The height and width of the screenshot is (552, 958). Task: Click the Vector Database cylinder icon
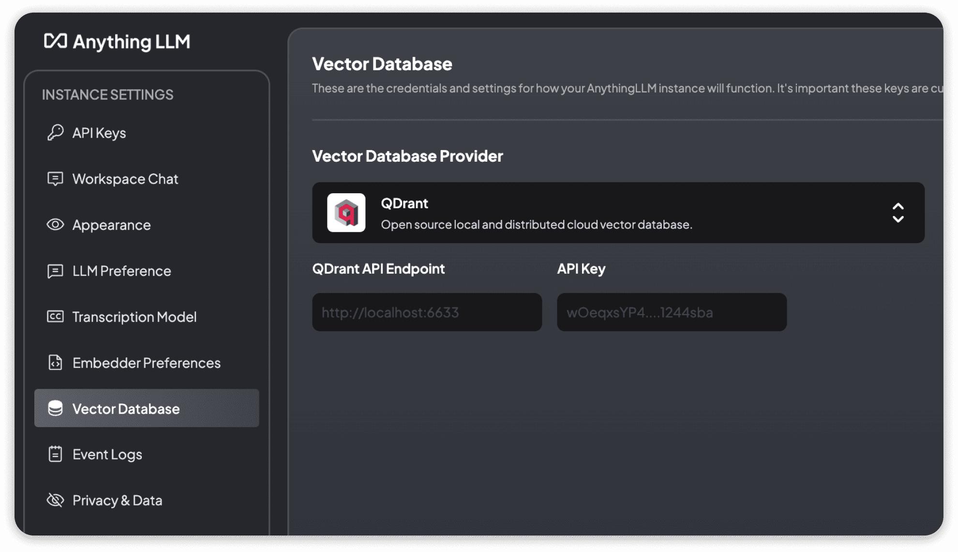55,408
